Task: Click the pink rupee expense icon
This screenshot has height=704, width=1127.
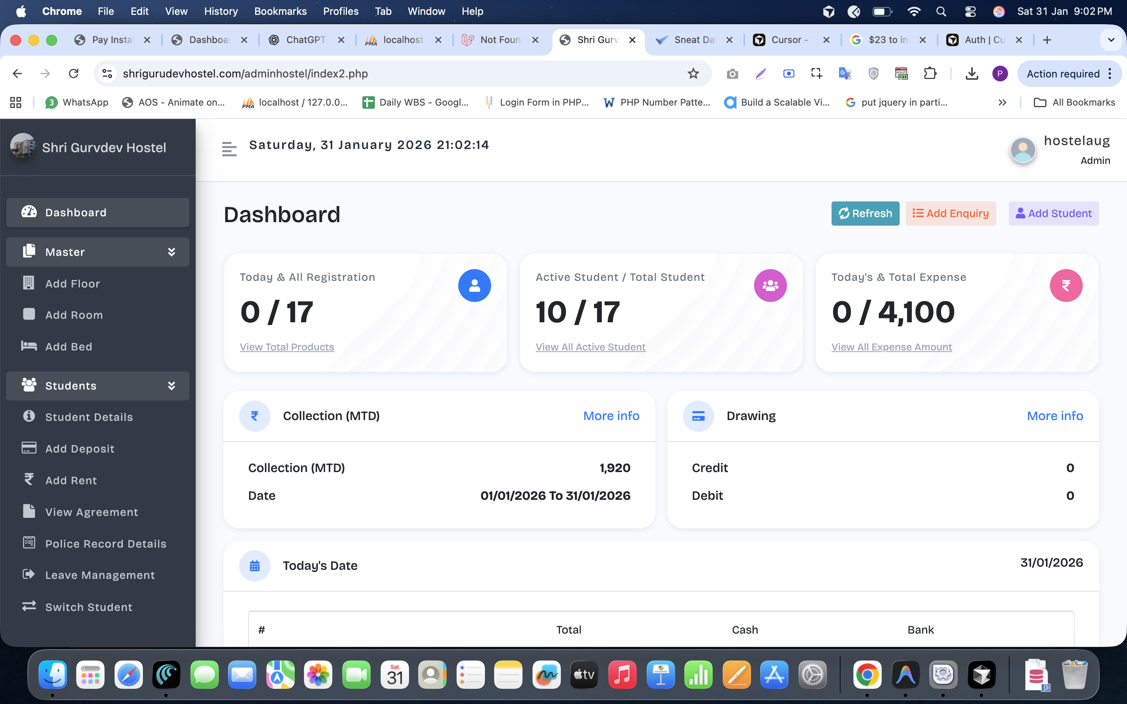Action: (x=1066, y=286)
